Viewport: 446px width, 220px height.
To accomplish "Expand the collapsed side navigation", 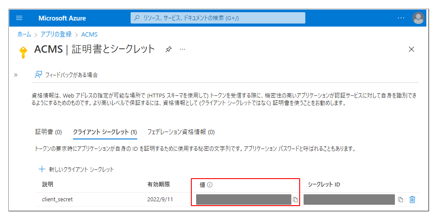I will tap(16, 75).
